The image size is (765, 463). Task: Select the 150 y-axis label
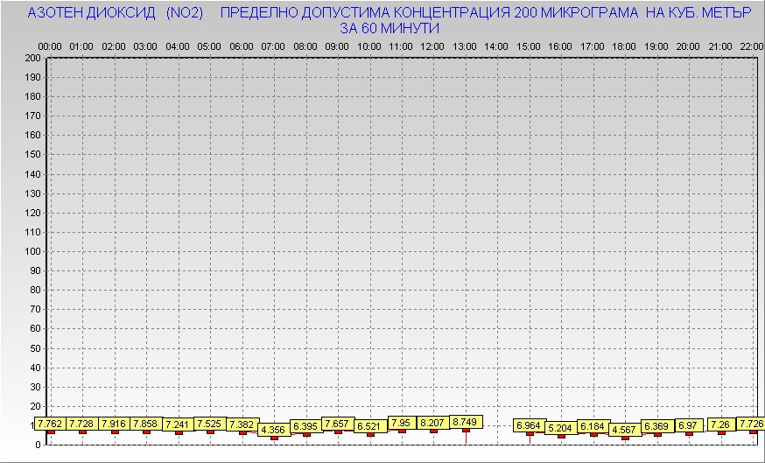coord(32,155)
